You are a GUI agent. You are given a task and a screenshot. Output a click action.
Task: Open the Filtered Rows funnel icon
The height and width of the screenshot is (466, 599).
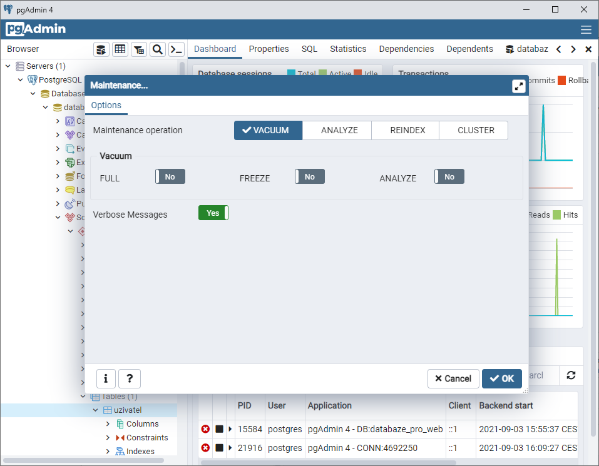pos(138,49)
